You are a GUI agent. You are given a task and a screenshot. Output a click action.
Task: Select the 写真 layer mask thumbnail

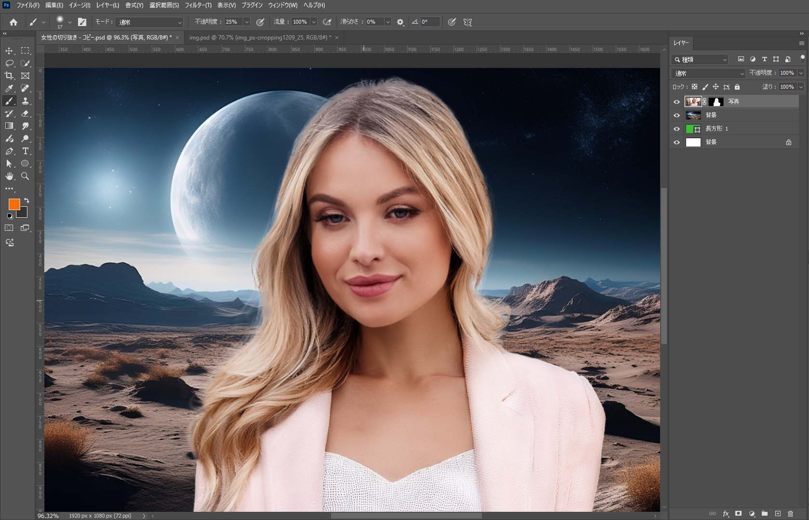point(716,102)
